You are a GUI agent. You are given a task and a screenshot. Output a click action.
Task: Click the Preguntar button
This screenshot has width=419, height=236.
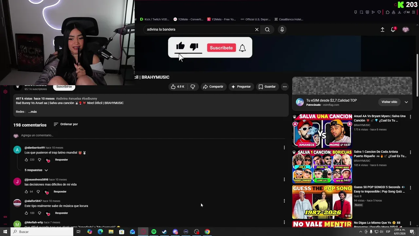(241, 87)
